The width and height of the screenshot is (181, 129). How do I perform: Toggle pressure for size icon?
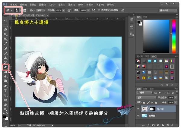coord(123,11)
